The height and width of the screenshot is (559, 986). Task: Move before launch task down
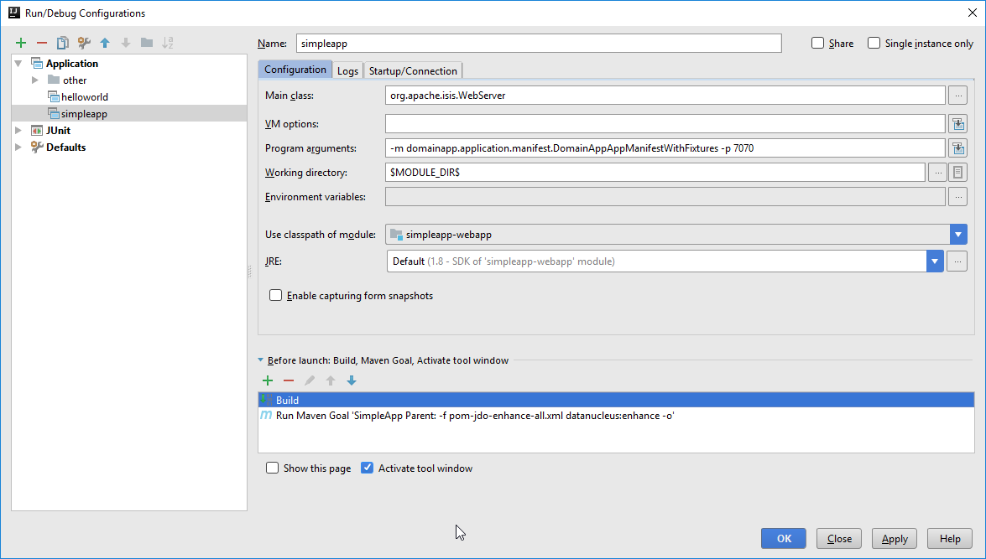[352, 380]
